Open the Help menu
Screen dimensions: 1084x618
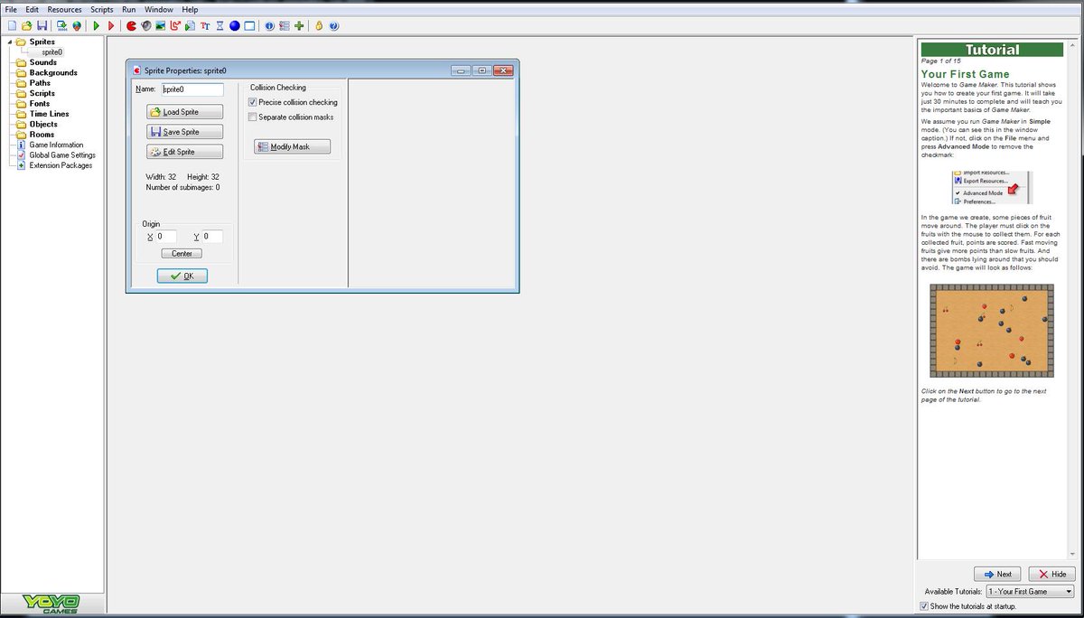click(190, 9)
